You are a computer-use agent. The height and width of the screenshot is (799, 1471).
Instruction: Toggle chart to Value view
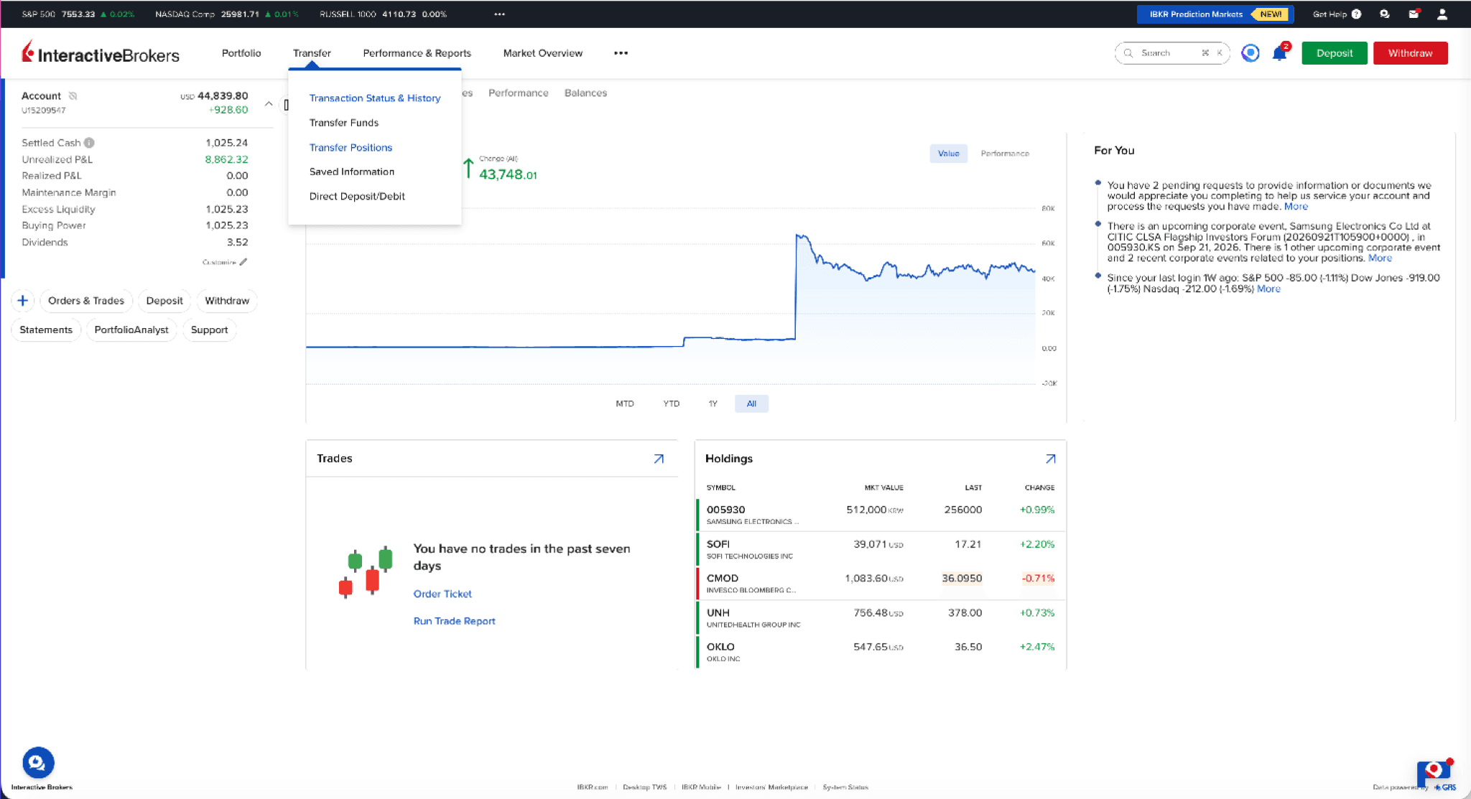click(x=949, y=154)
